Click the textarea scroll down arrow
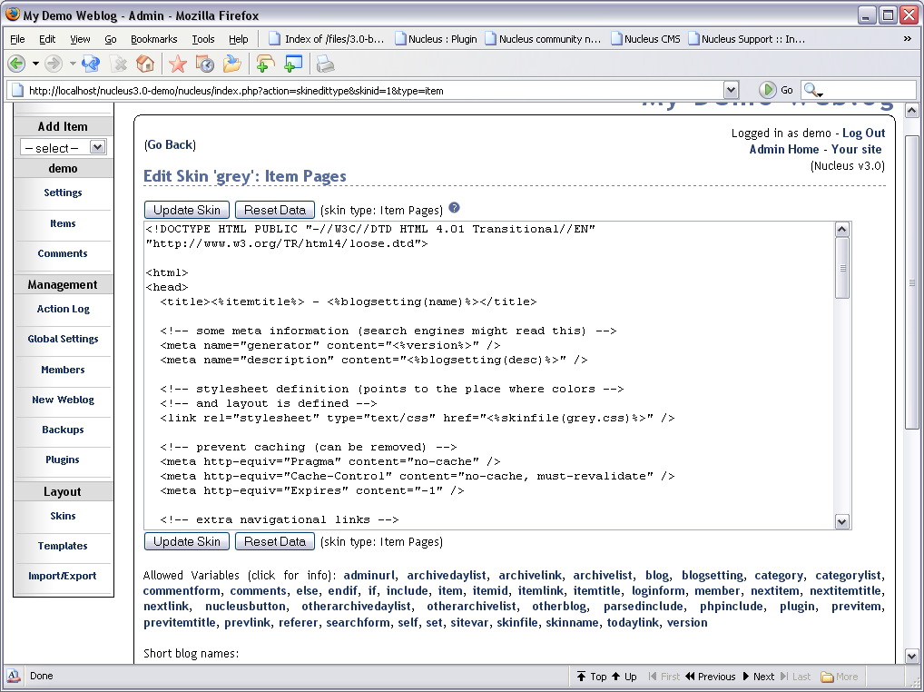 pos(842,521)
